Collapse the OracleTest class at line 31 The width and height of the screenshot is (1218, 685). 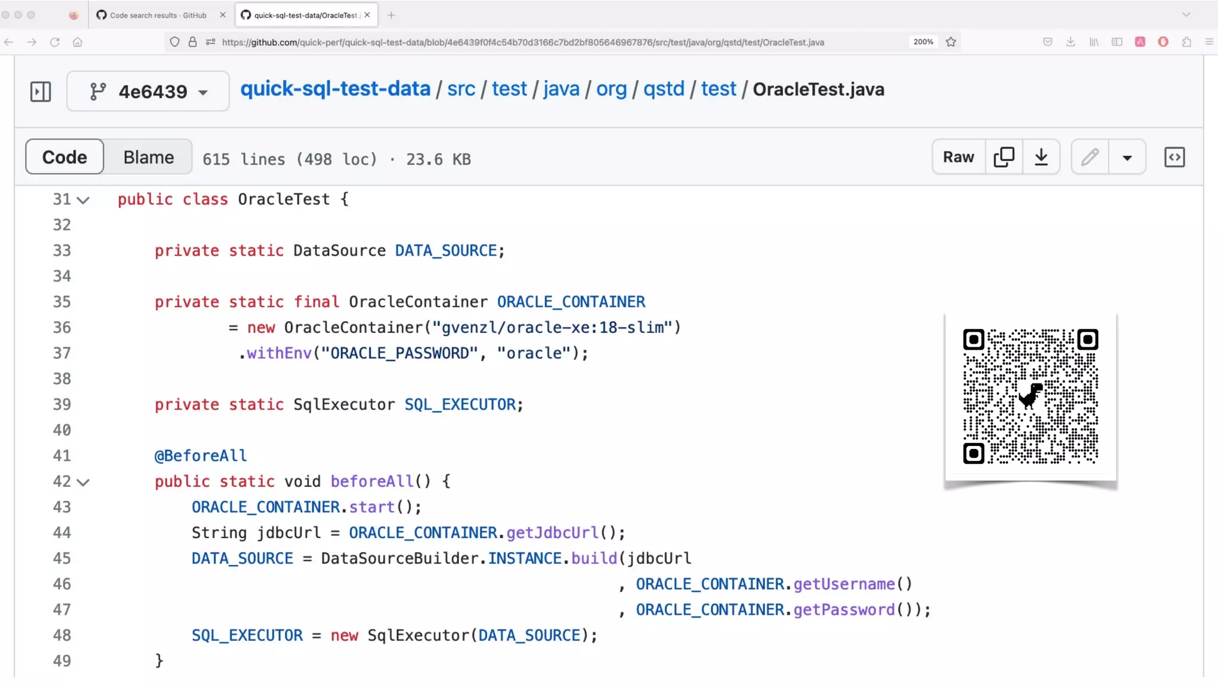(x=83, y=200)
